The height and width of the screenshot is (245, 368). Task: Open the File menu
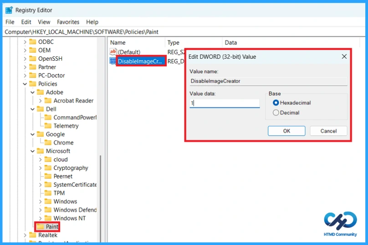pos(10,22)
